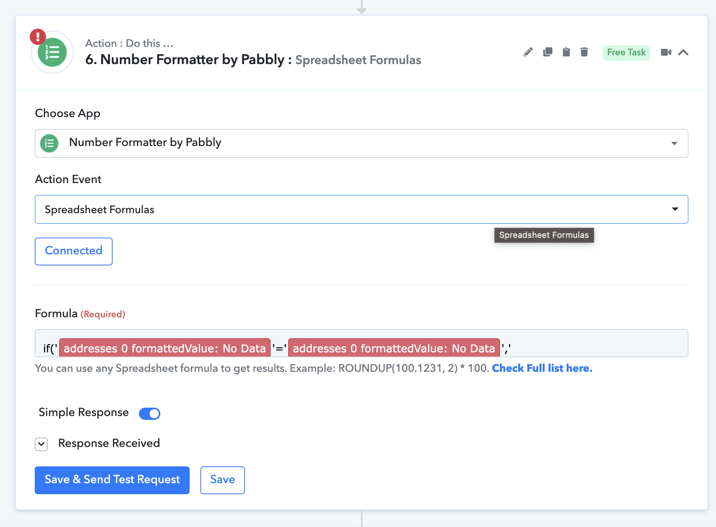Expand the Response Received section
The width and height of the screenshot is (716, 527).
41,444
